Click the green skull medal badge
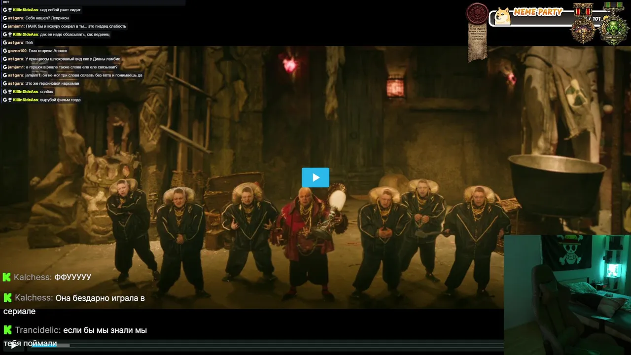Viewport: 631px width, 355px height. (x=613, y=24)
